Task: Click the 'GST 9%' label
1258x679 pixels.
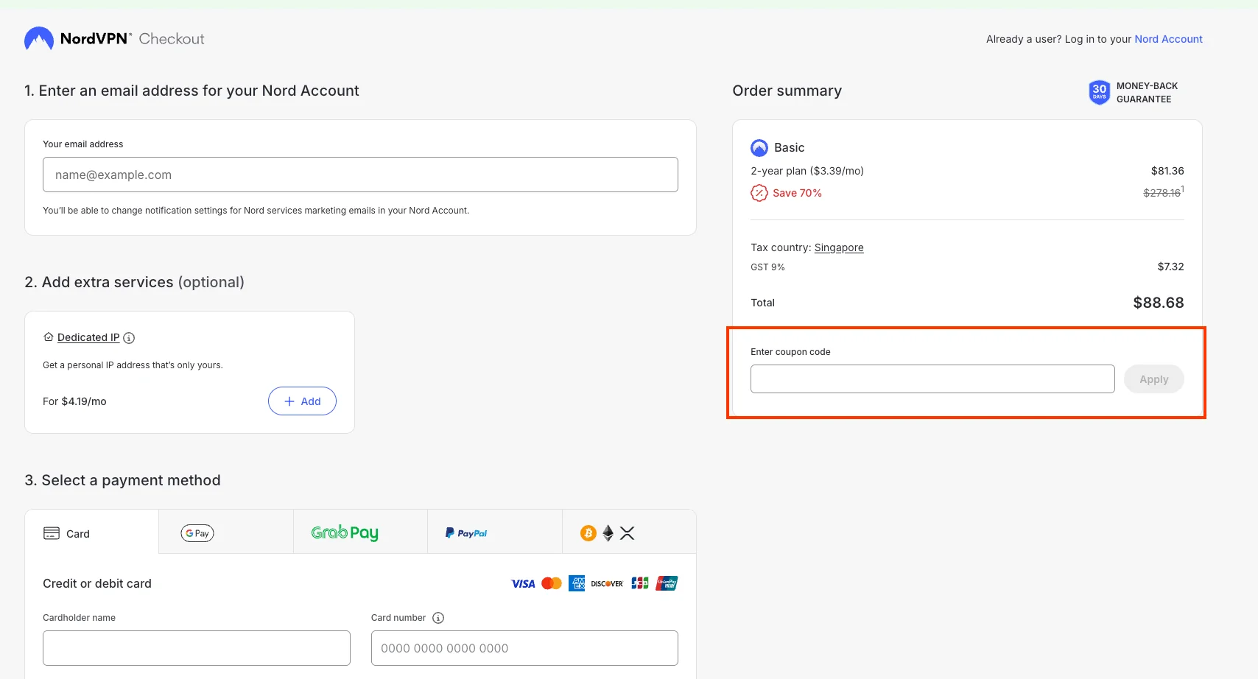Action: point(767,267)
